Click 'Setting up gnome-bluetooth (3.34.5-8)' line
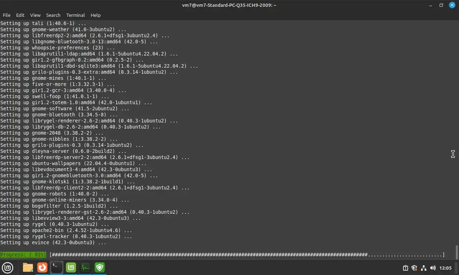Screen dimensions: 459x275 click(59, 115)
